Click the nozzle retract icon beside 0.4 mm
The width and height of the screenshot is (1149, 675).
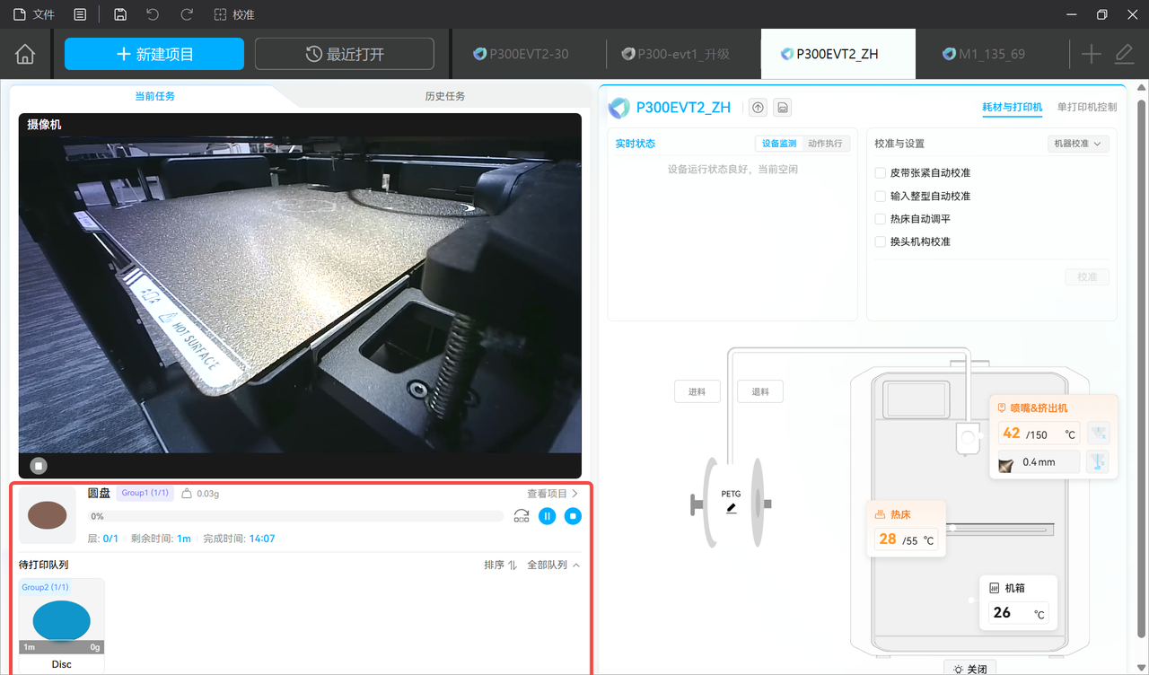[x=1098, y=462]
